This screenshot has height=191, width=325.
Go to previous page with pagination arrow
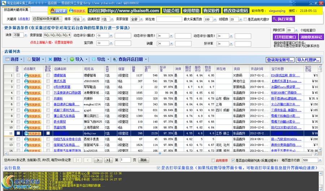tap(88, 160)
